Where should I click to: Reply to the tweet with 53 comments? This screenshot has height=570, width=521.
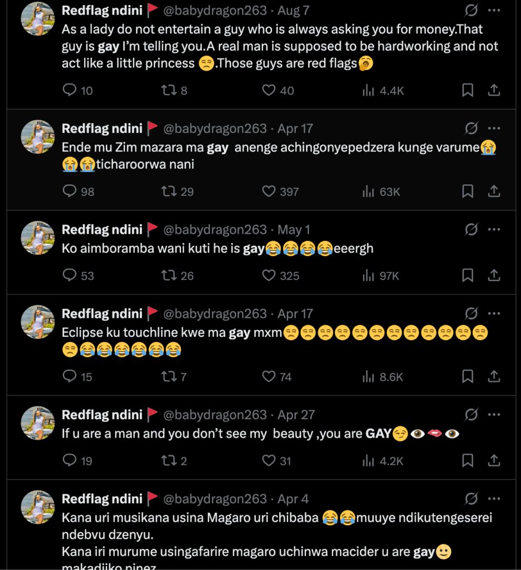[70, 276]
